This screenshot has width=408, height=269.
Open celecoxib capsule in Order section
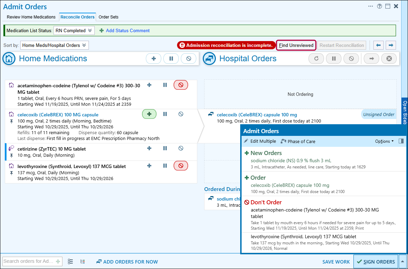coord(290,185)
